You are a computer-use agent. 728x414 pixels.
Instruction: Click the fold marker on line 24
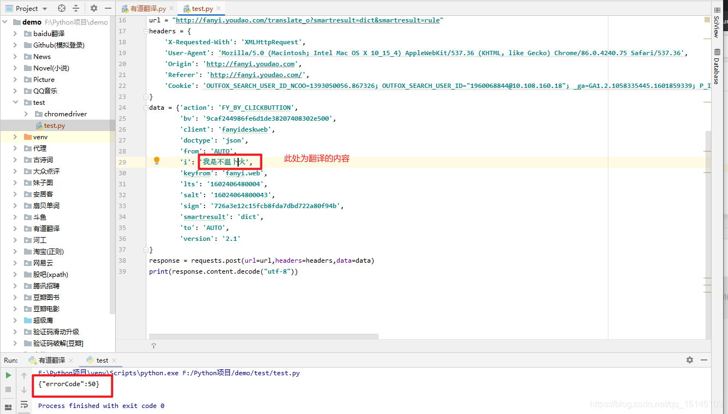click(x=147, y=108)
